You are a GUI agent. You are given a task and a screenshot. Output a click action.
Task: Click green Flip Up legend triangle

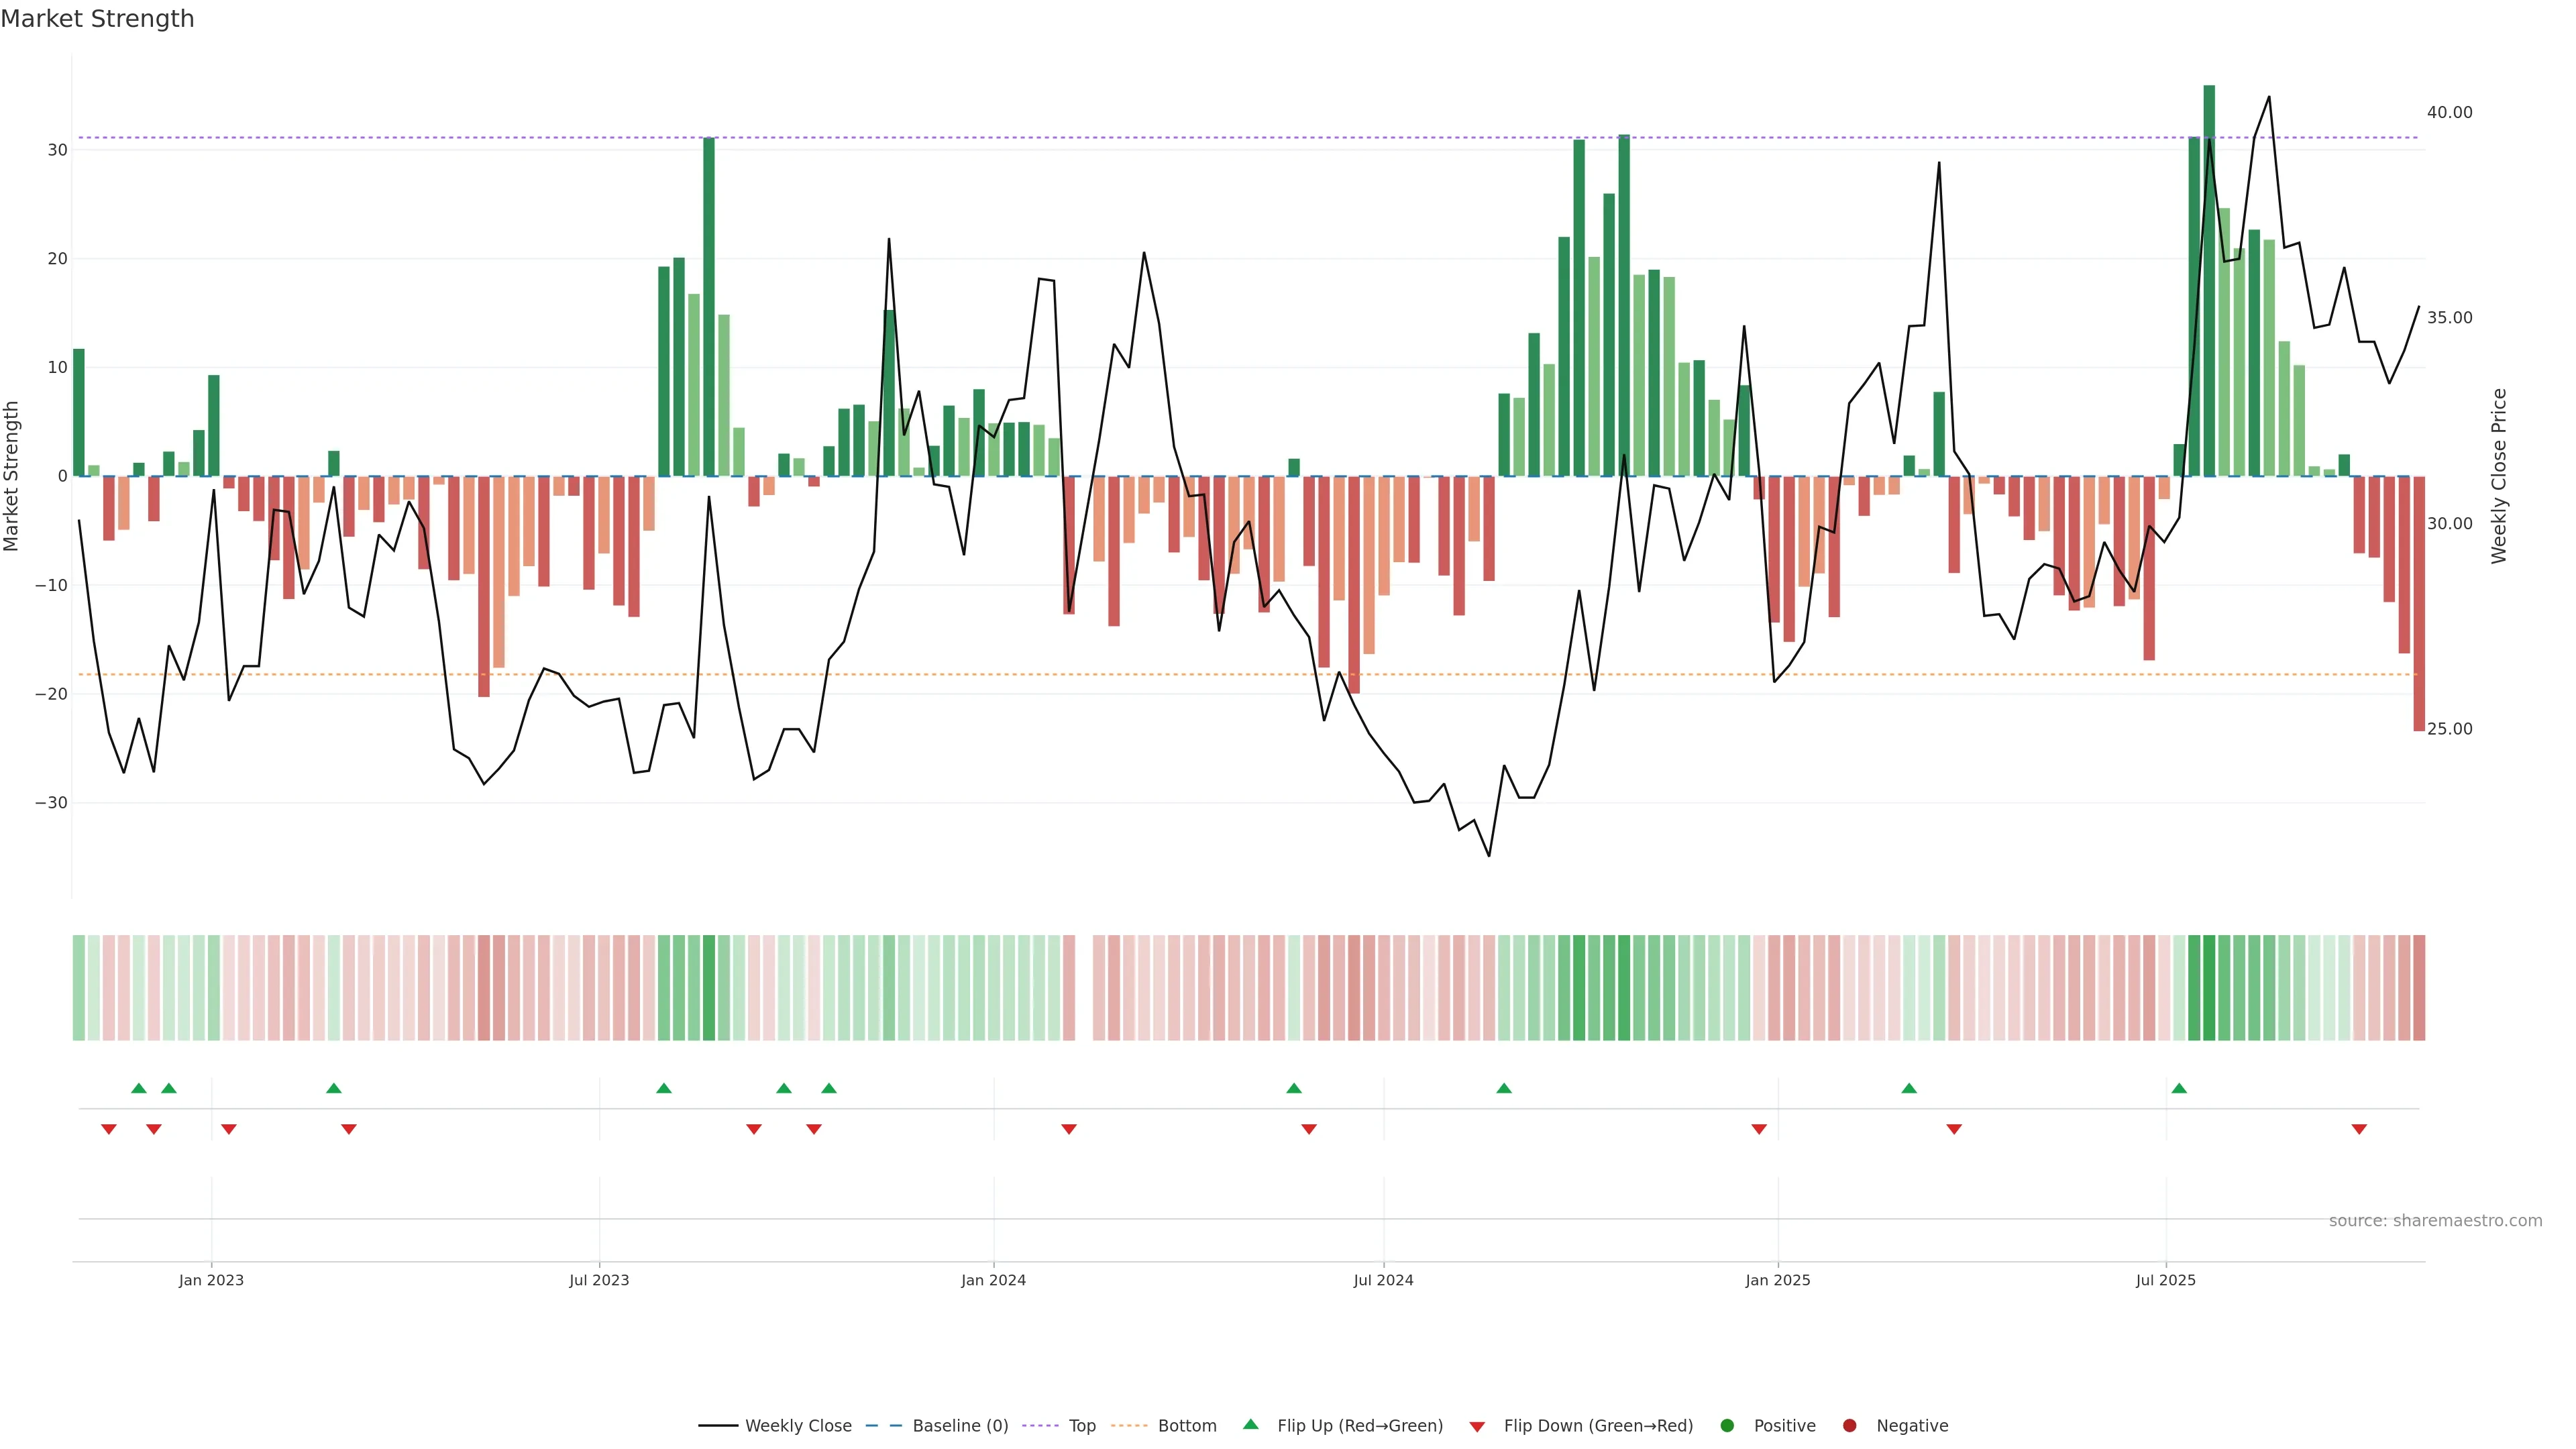[x=1250, y=1424]
